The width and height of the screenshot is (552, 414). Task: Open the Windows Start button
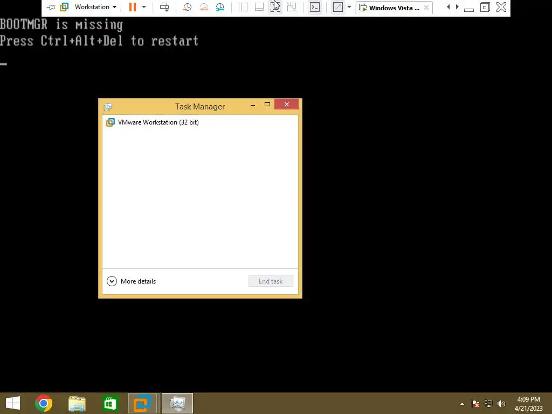[x=13, y=403]
